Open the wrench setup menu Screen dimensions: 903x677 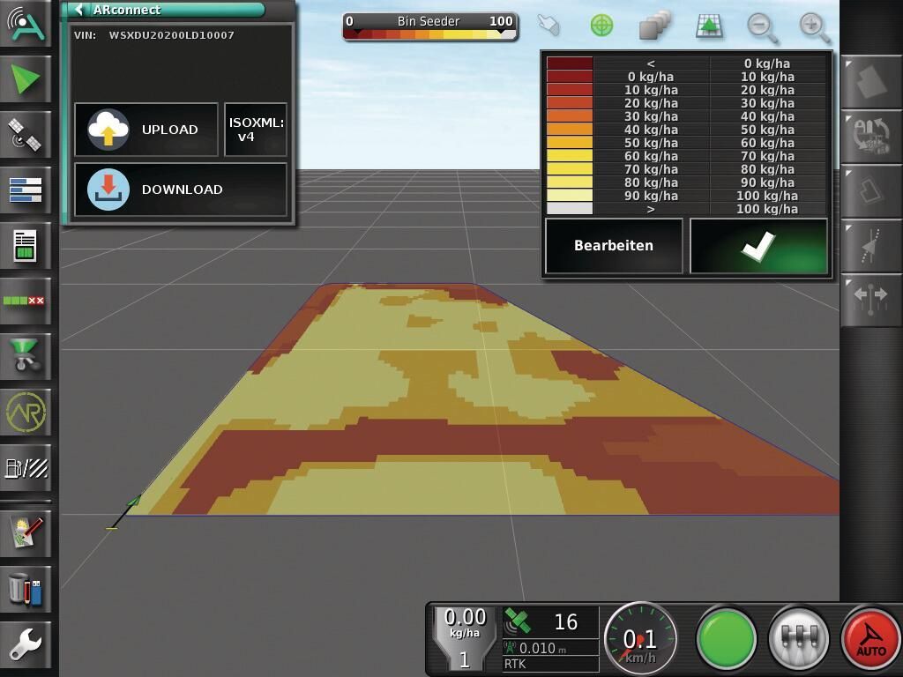pyautogui.click(x=26, y=645)
